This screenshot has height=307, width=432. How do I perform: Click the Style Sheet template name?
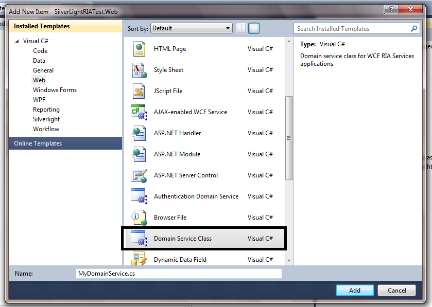[168, 70]
